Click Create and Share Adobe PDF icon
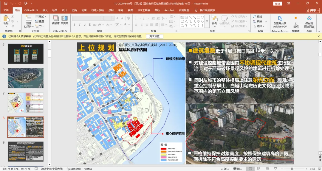 [x=280, y=18]
